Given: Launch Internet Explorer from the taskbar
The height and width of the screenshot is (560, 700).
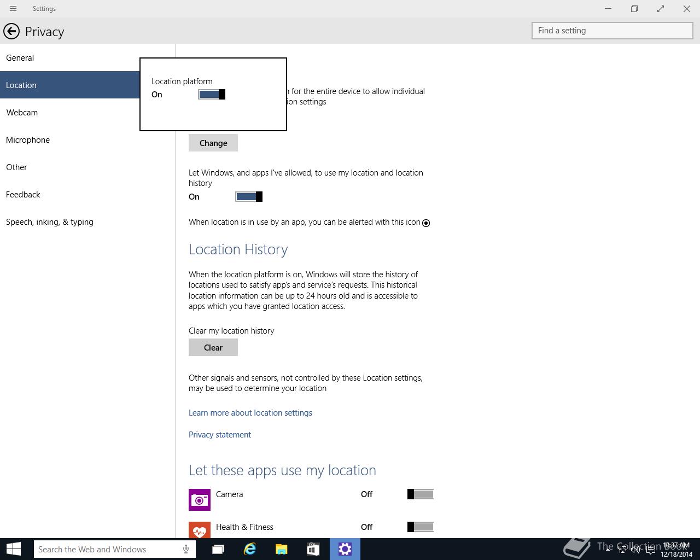Looking at the screenshot, I should click(x=250, y=549).
